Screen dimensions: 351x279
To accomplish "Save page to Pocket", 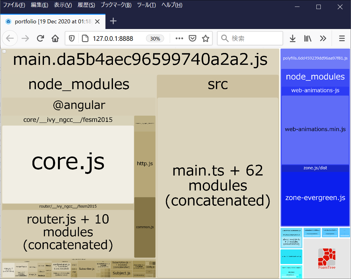I will coord(193,38).
